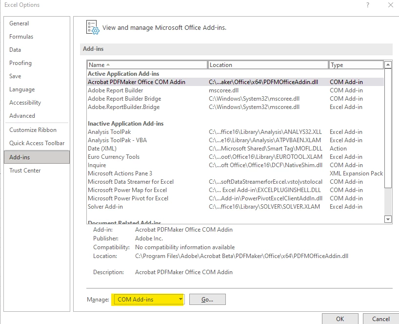Select the Adobe.ReportBuilder.Bridge row

pos(236,107)
